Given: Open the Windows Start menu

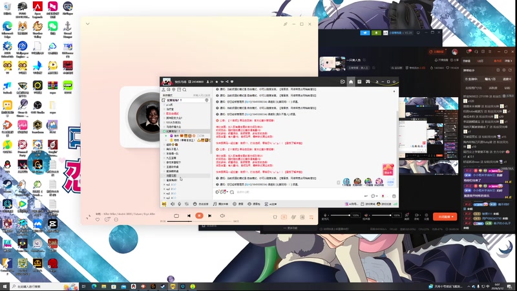Looking at the screenshot, I should click(x=5, y=286).
